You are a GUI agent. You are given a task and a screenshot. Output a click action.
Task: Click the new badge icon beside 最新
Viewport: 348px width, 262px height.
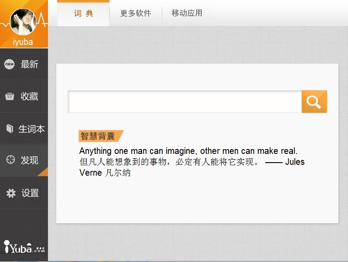[10, 64]
